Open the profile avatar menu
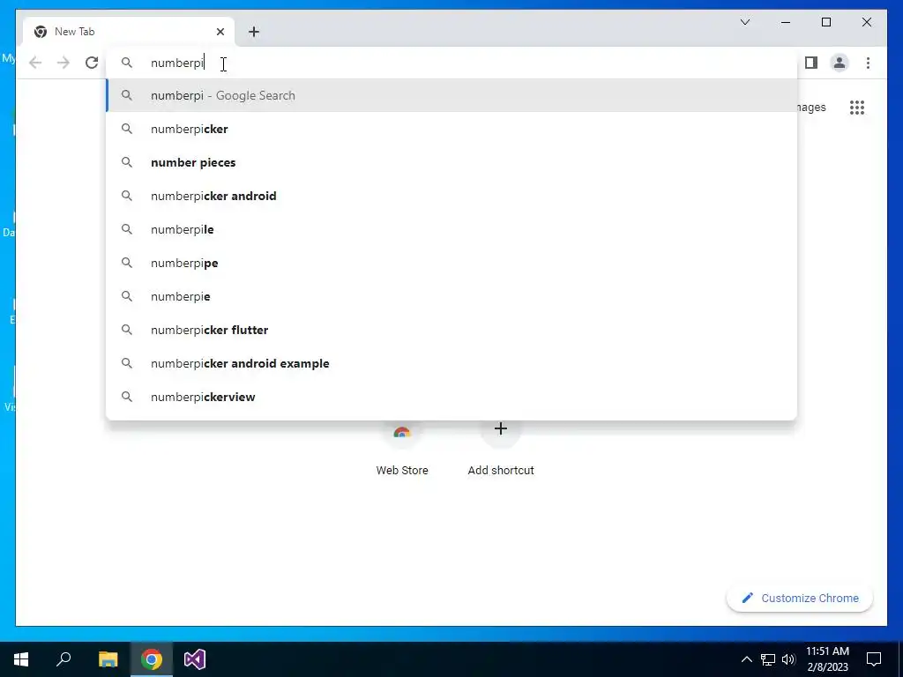Viewport: 903px width, 677px height. click(840, 63)
